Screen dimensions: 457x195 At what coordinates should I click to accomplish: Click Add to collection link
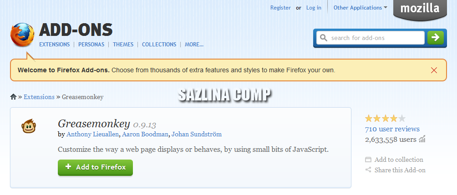click(x=399, y=160)
